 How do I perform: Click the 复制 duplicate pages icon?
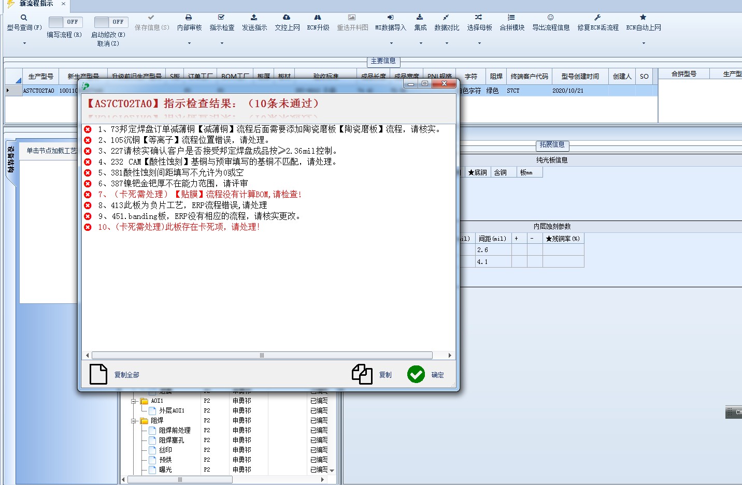pyautogui.click(x=362, y=374)
